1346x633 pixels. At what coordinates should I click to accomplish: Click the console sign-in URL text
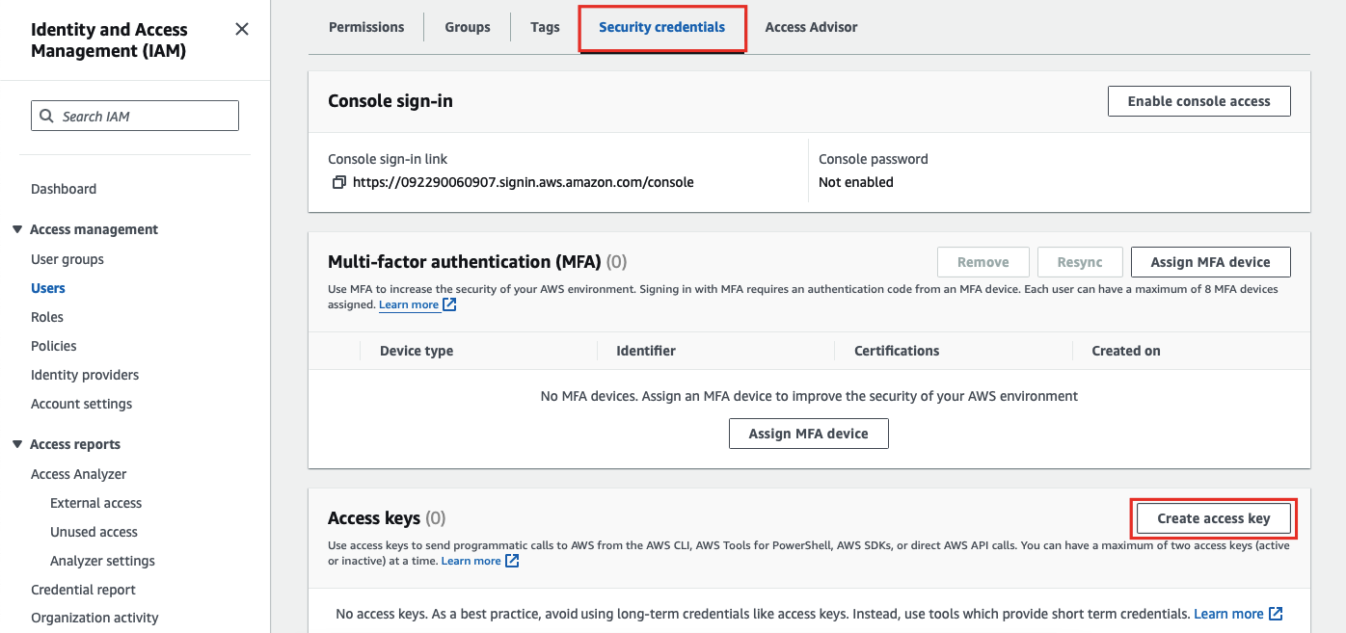pyautogui.click(x=524, y=182)
